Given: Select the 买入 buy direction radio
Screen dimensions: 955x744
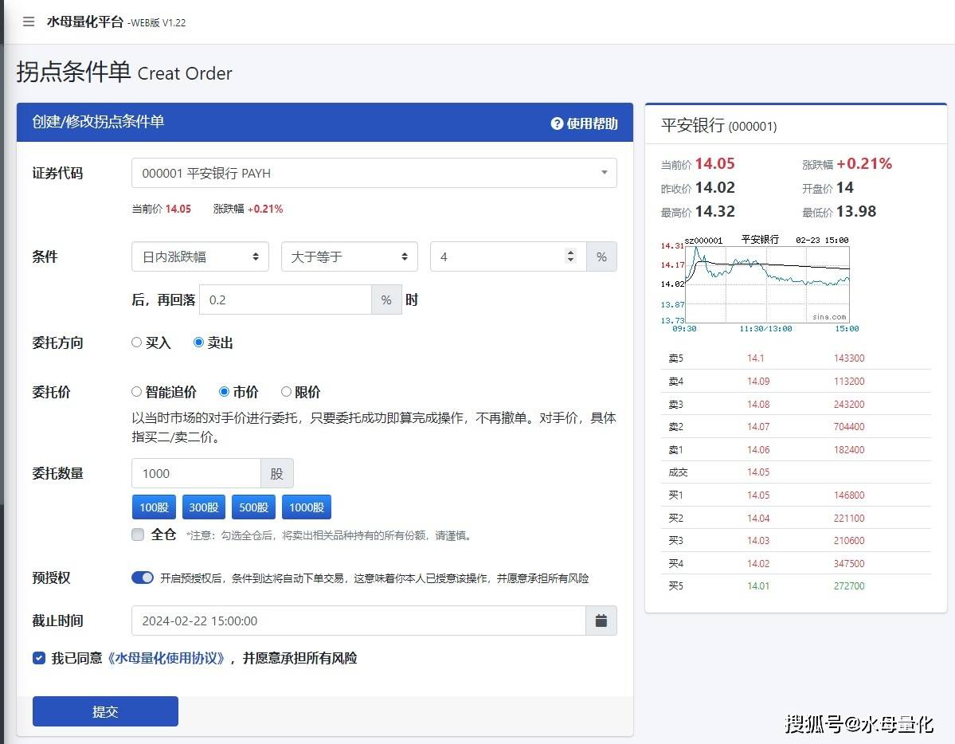Looking at the screenshot, I should coord(136,343).
